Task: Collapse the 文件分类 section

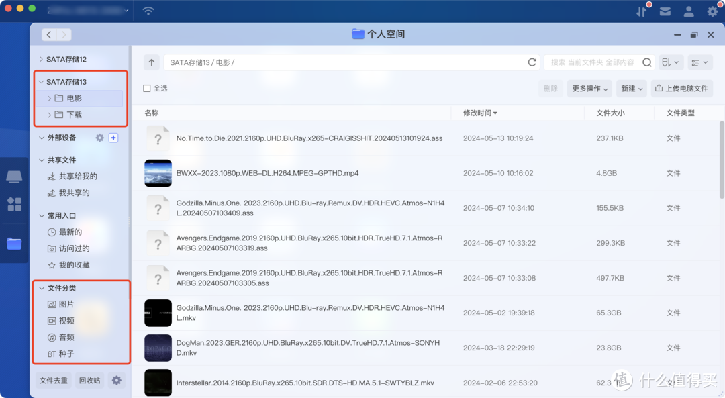Action: coord(42,288)
